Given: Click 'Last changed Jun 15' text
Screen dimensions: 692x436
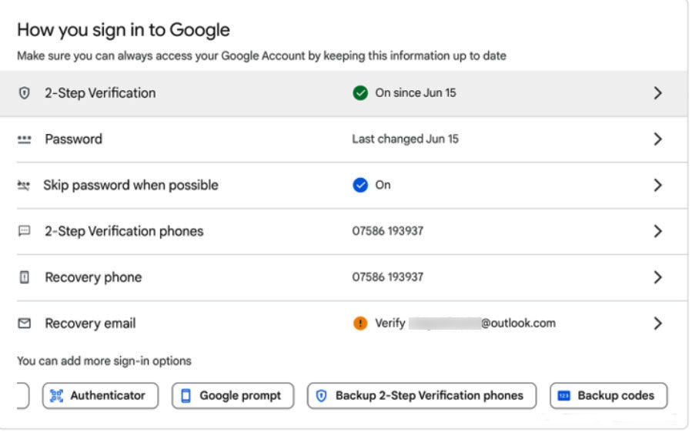Looking at the screenshot, I should (x=405, y=139).
